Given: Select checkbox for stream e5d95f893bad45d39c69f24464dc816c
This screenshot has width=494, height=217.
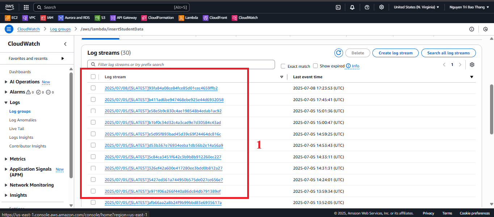Looking at the screenshot, I should coord(93,134).
